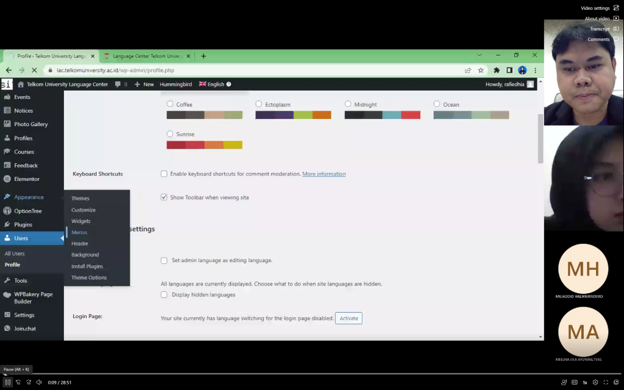Open the Chrome profile avatar
This screenshot has width=624, height=390.
522,70
